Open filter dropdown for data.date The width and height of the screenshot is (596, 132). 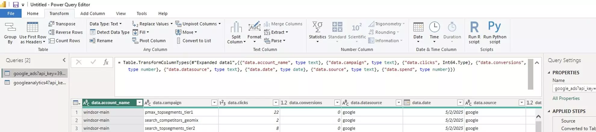coord(460,103)
